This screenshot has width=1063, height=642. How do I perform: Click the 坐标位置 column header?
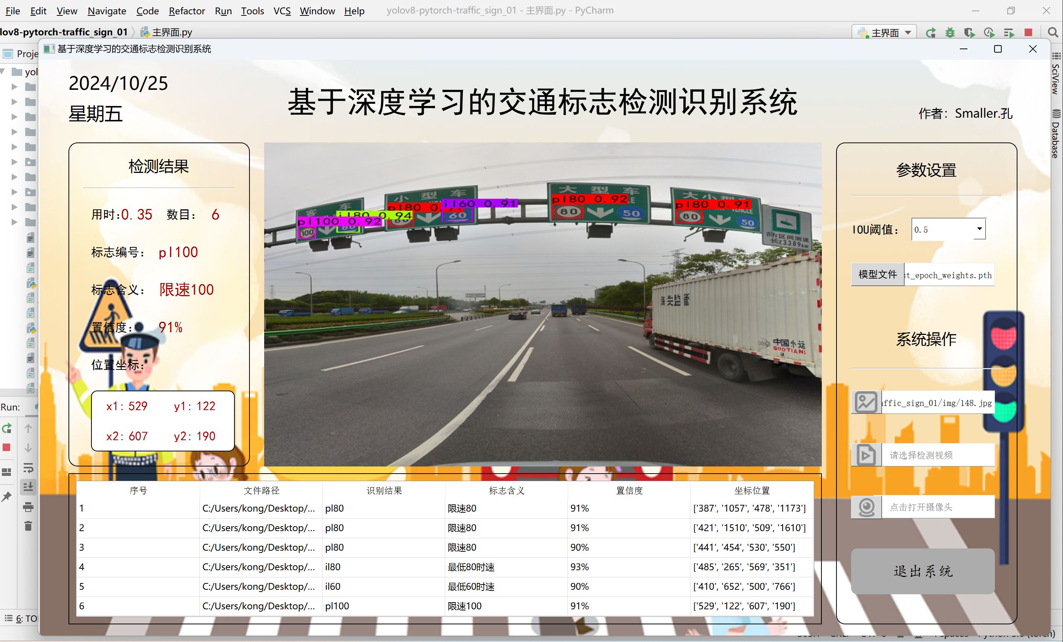click(752, 490)
